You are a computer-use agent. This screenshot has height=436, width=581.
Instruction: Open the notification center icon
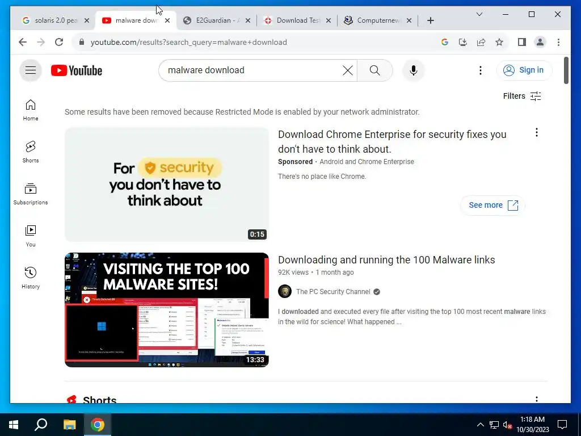pos(562,425)
